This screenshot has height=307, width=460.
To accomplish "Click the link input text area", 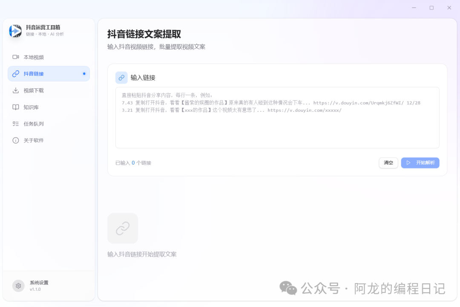I will [x=277, y=117].
